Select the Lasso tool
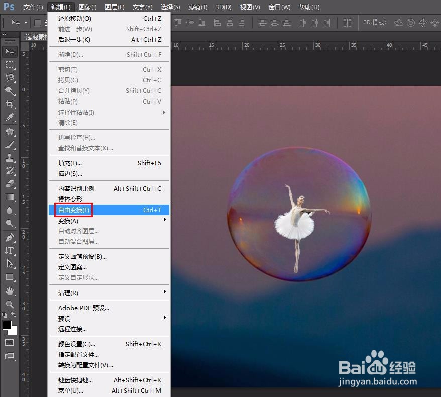 coord(10,78)
